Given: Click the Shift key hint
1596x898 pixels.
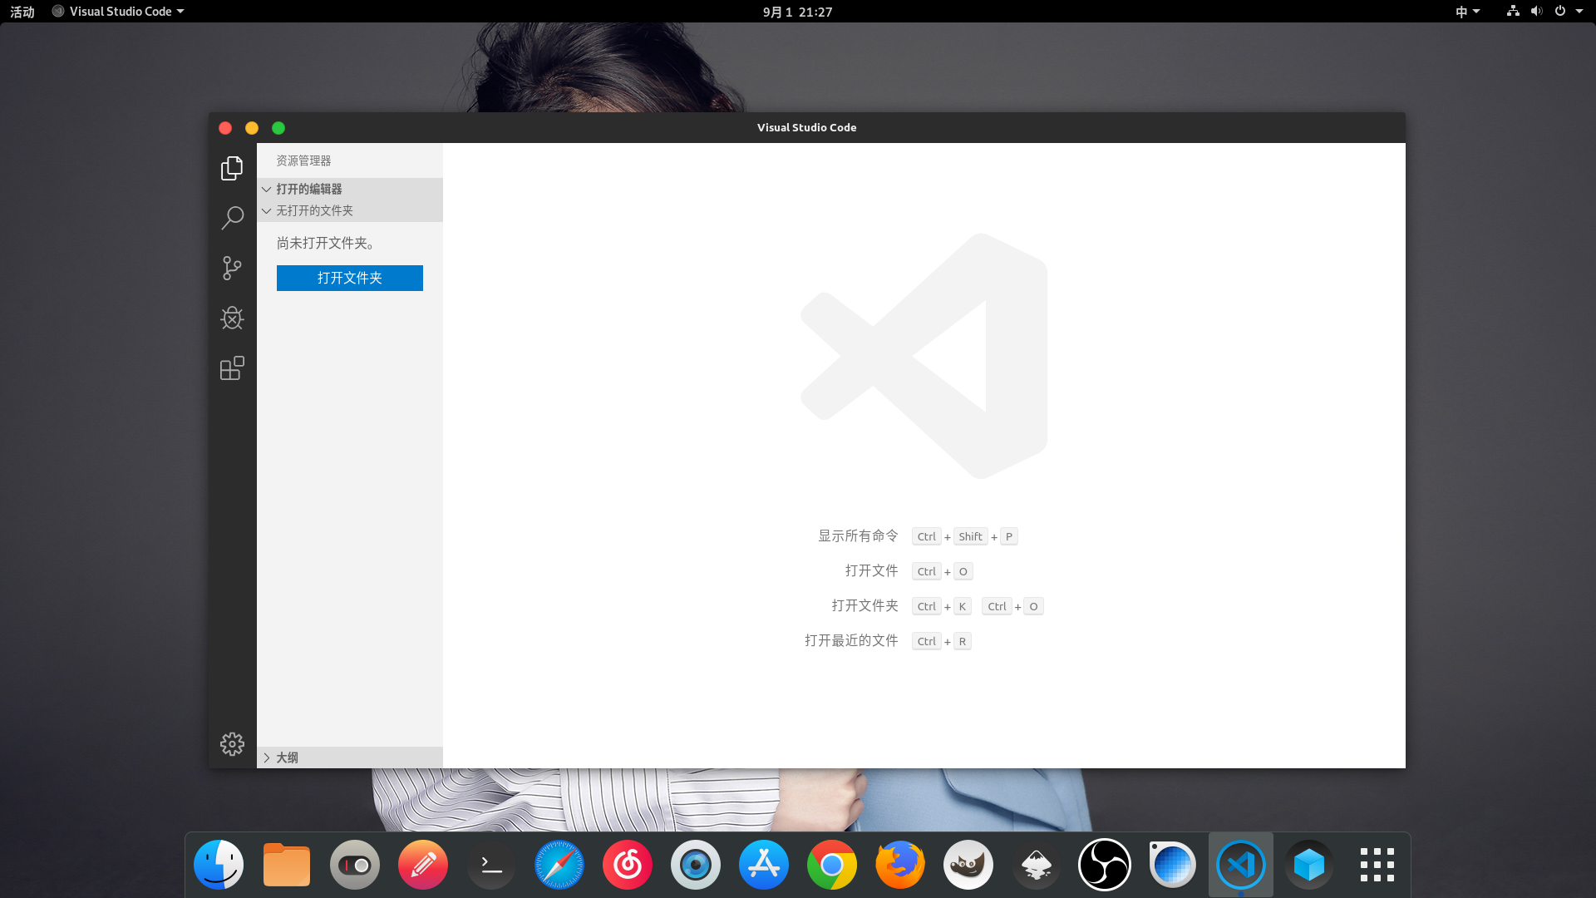Looking at the screenshot, I should click(970, 536).
